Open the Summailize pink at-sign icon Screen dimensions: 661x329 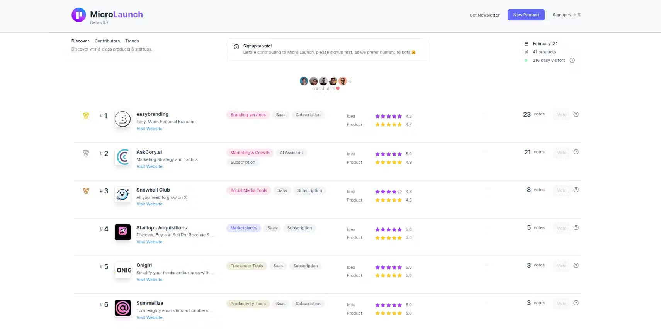(x=122, y=308)
